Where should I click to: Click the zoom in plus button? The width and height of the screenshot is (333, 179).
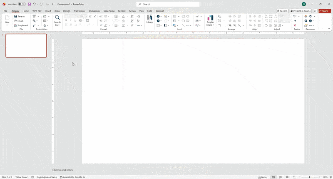click(x=320, y=177)
